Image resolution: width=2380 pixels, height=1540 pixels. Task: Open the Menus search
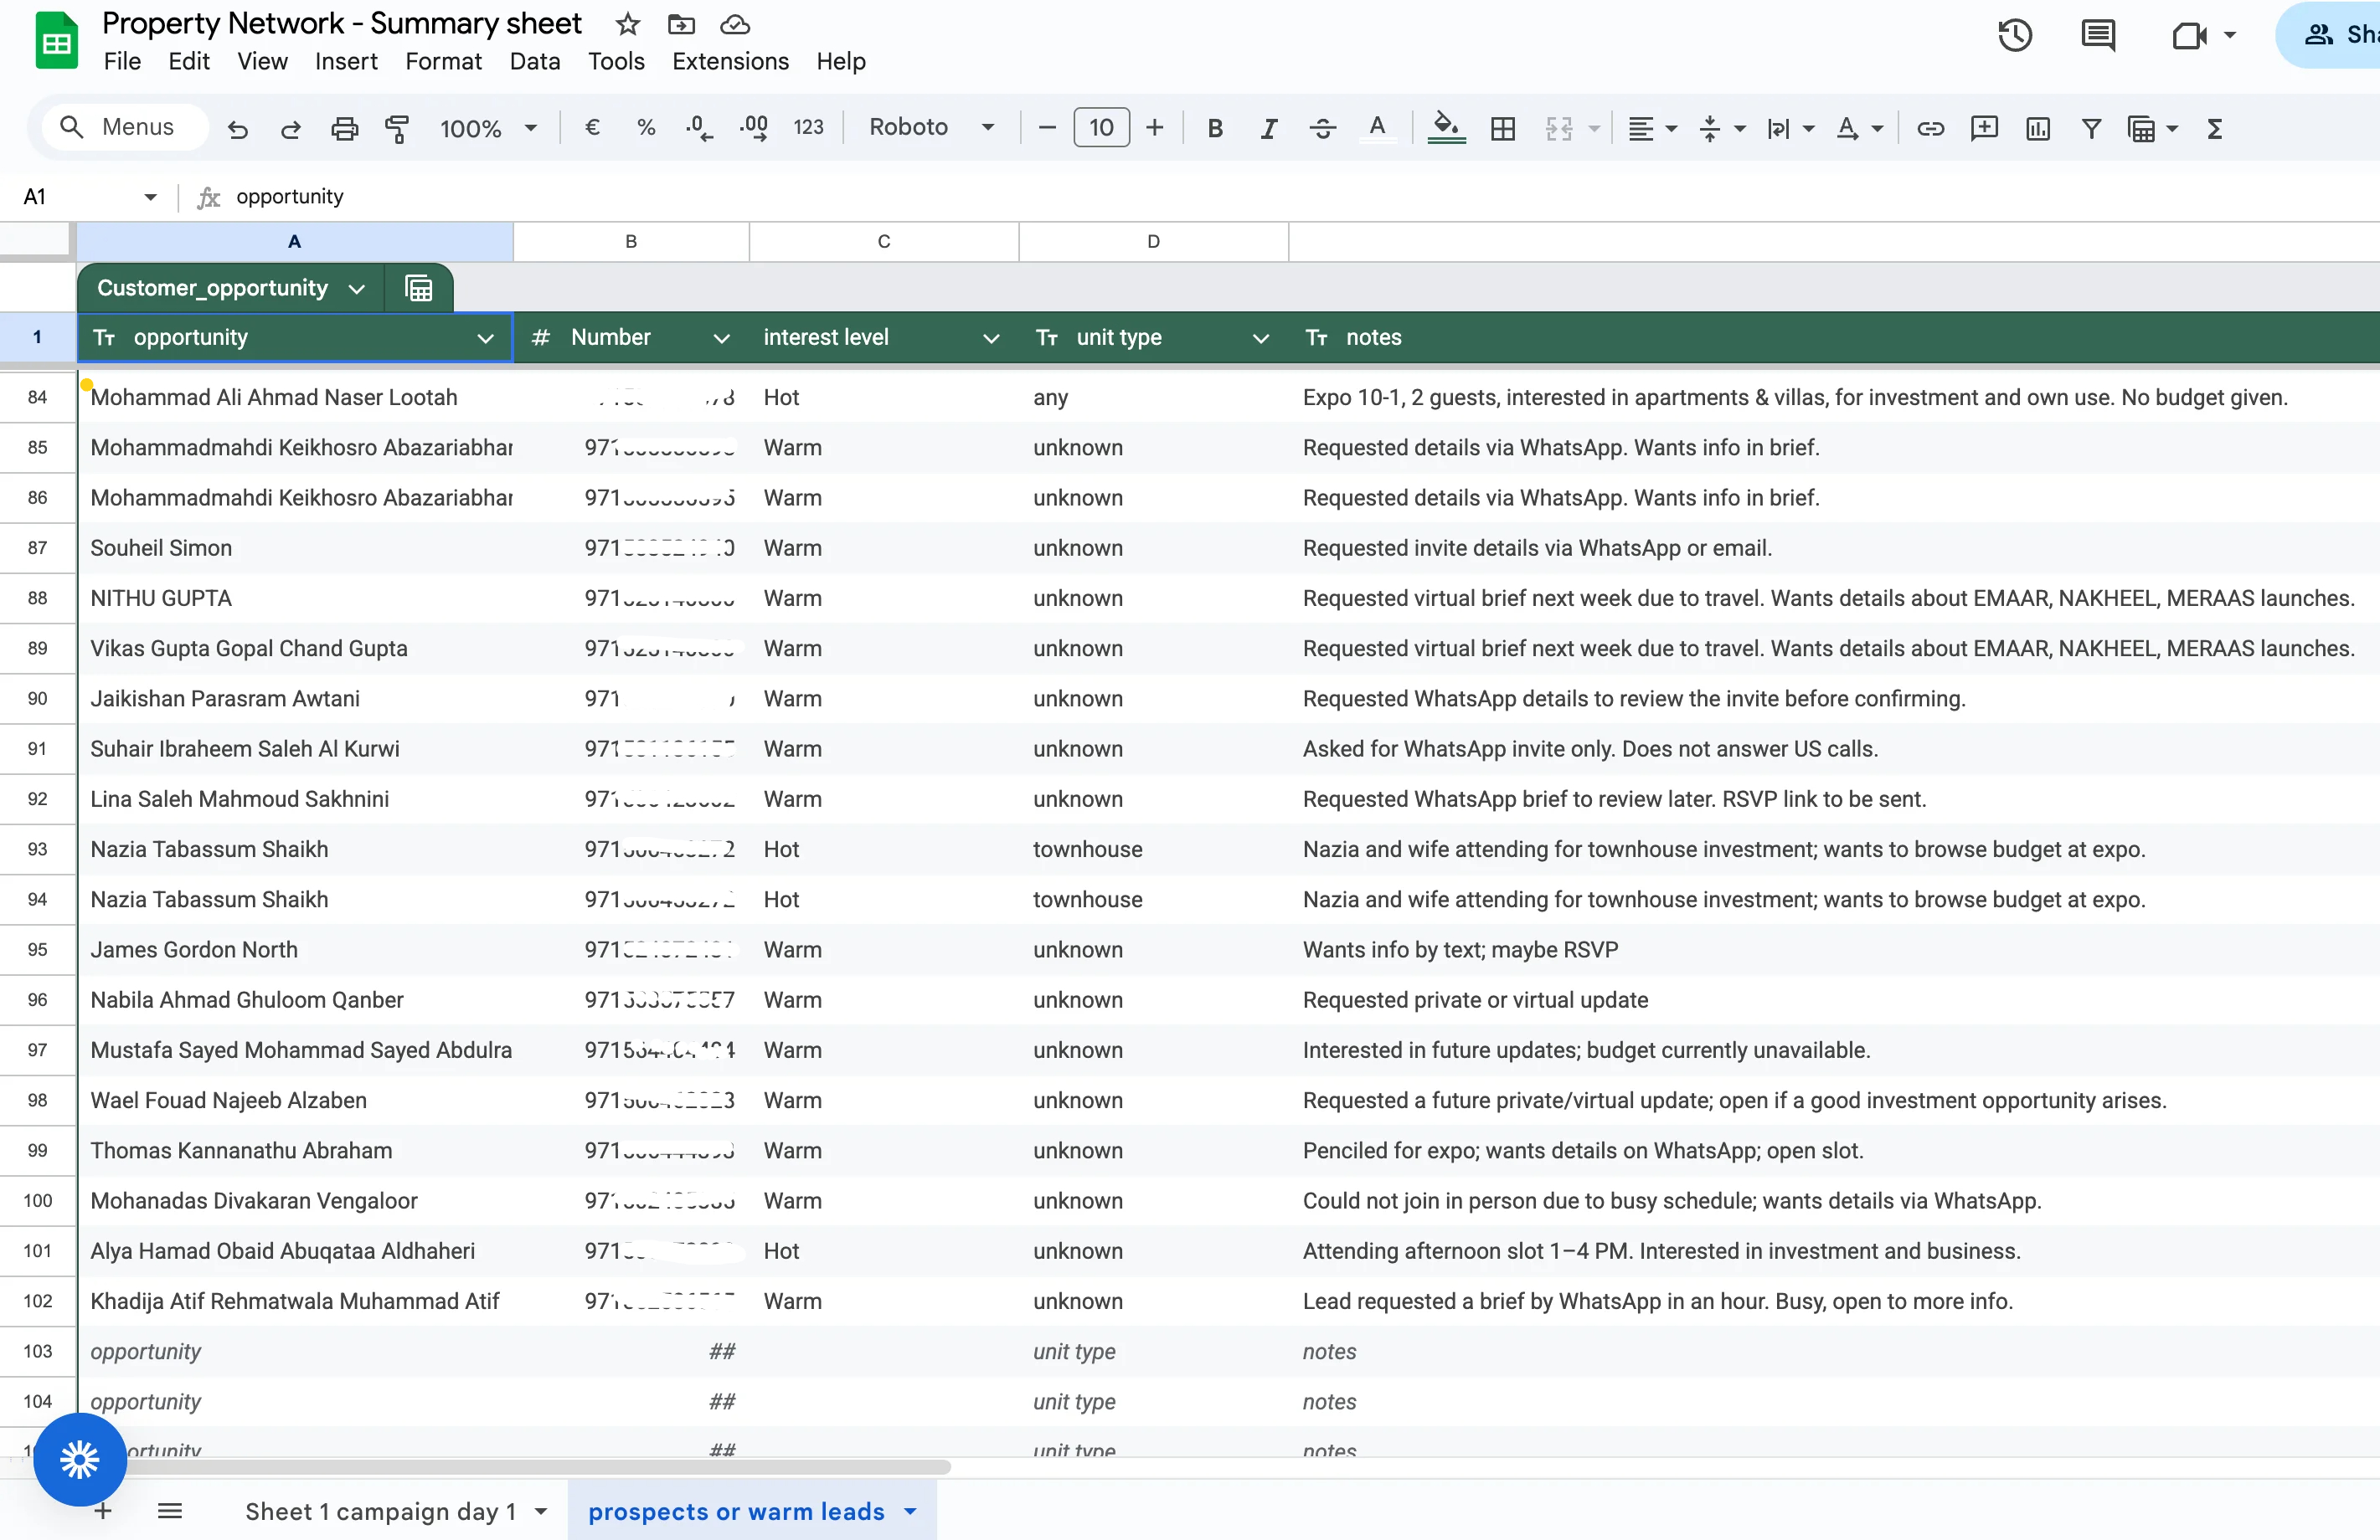click(x=124, y=127)
